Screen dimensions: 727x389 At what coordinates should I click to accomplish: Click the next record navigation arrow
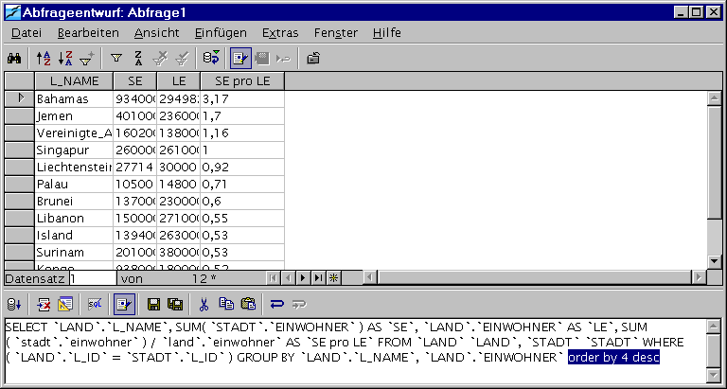[305, 278]
